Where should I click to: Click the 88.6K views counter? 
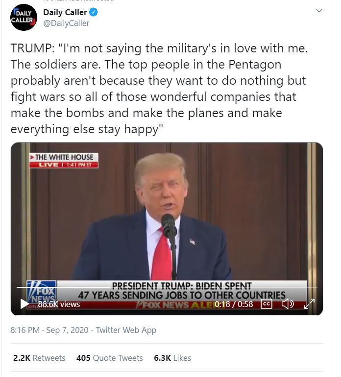tap(59, 304)
